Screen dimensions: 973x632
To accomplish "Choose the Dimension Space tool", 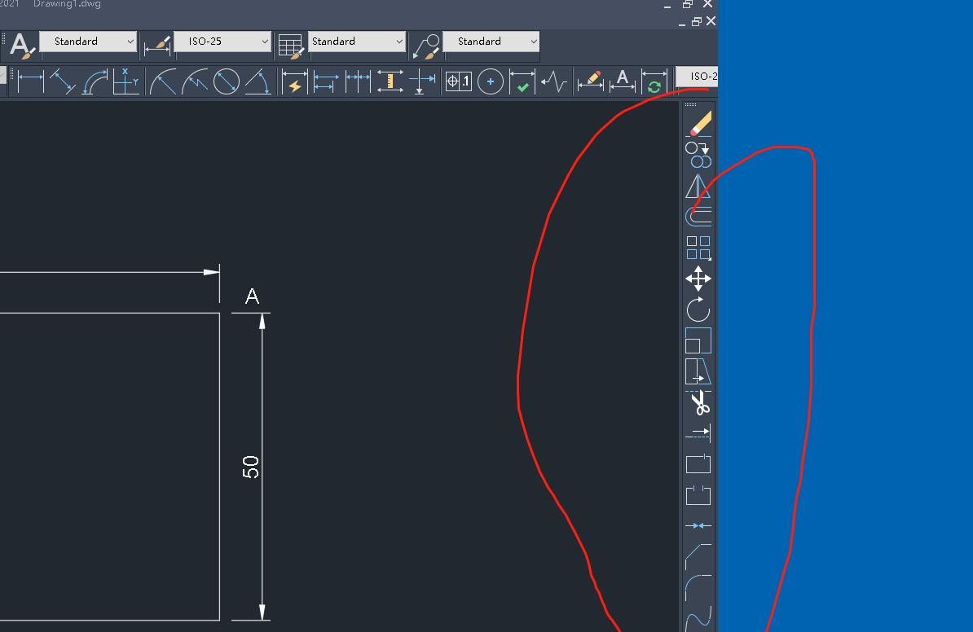I will coord(390,81).
